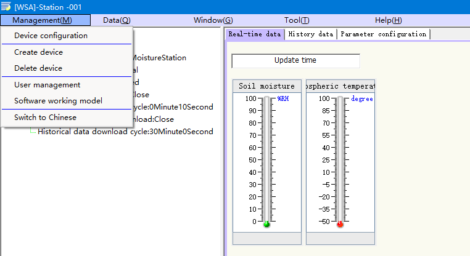Viewport: 470px width, 256px height.
Task: Click the Soil moisture gauge scale
Action: point(266,160)
